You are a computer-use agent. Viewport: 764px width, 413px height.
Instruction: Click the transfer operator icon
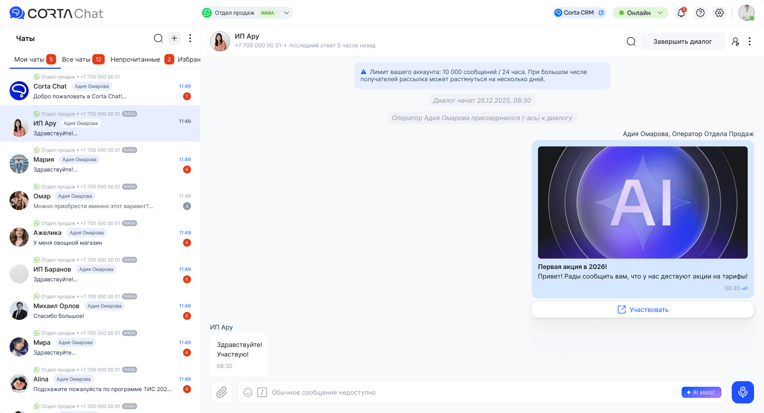point(735,41)
